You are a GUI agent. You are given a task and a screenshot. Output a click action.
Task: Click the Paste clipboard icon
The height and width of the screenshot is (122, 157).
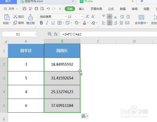(x=7, y=17)
